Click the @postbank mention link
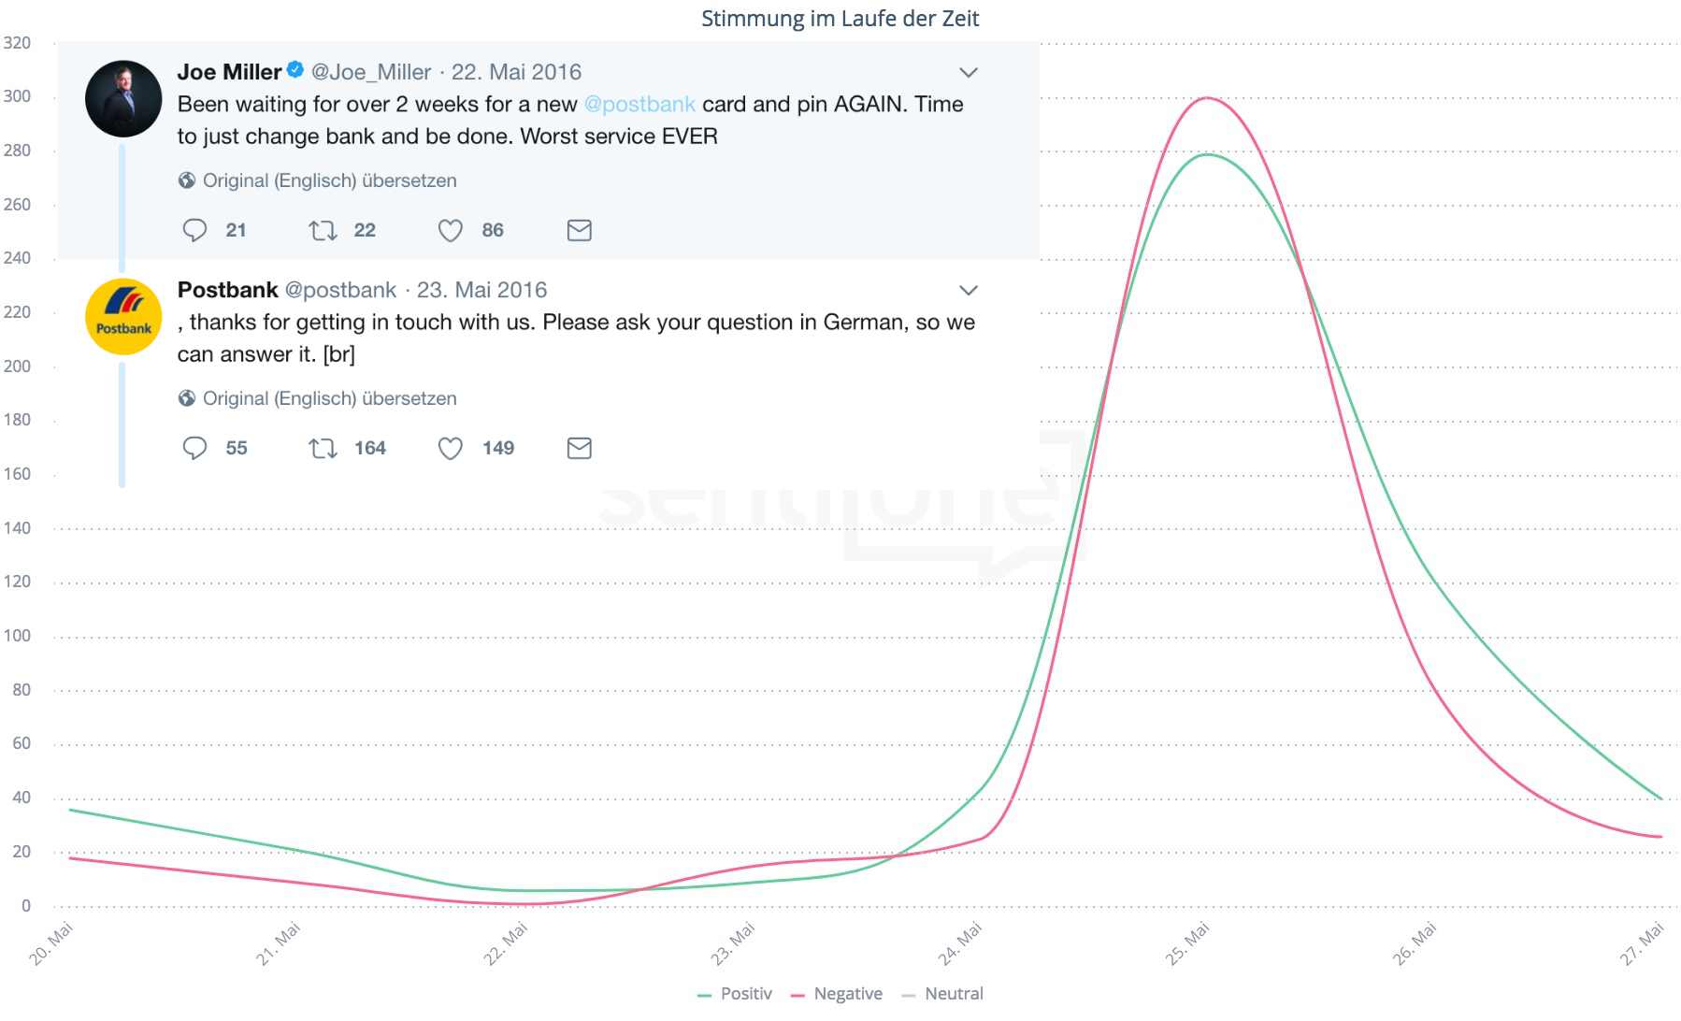1681x1021 pixels. (x=639, y=105)
